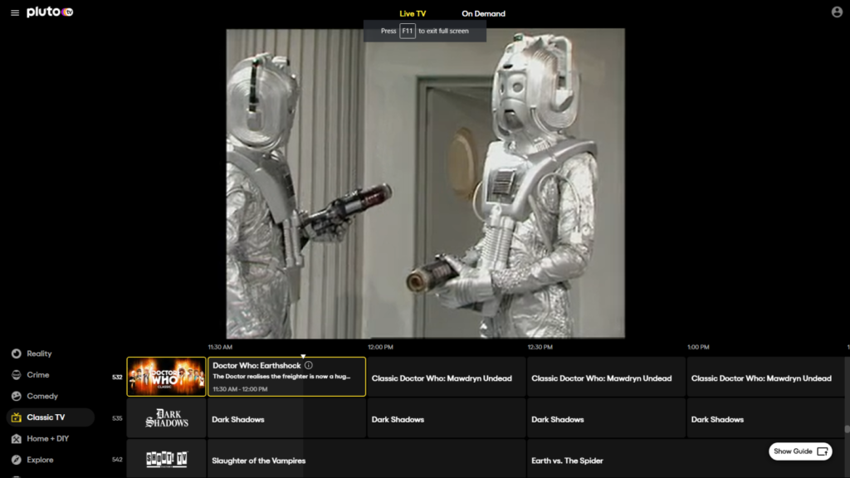Select Dark Shadows at 12:00 PM

[446, 418]
